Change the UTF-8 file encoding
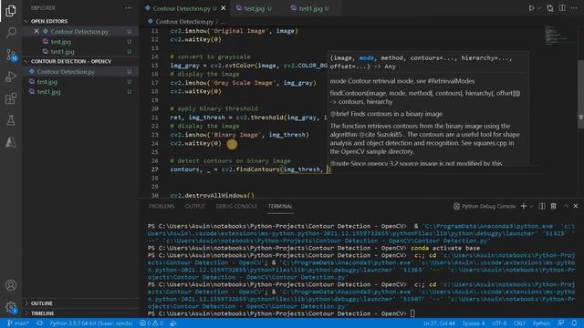This screenshot has height=328, width=584. pos(499,323)
